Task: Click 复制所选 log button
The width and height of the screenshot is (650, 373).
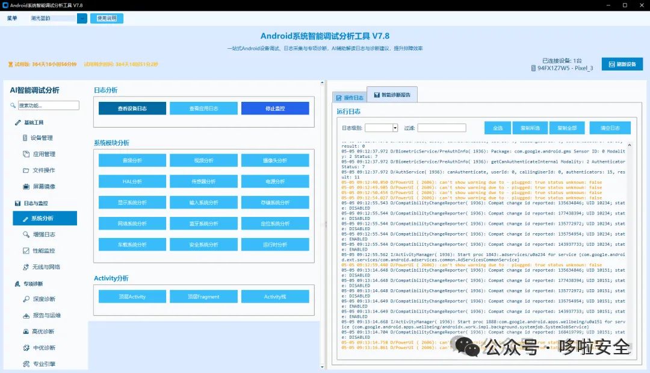Action: tap(530, 128)
